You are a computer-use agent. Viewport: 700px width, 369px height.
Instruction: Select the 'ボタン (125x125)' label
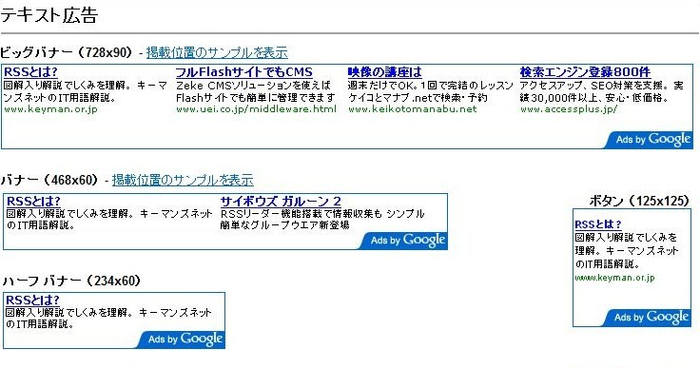640,201
